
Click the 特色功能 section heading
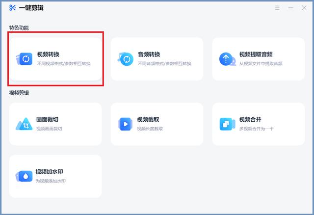click(x=19, y=27)
